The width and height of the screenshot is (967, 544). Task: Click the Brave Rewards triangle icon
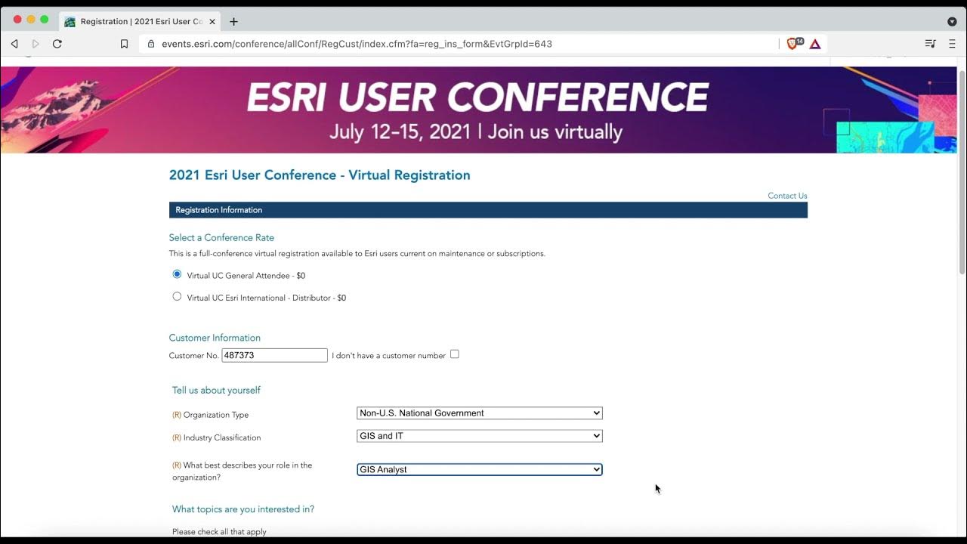[815, 44]
